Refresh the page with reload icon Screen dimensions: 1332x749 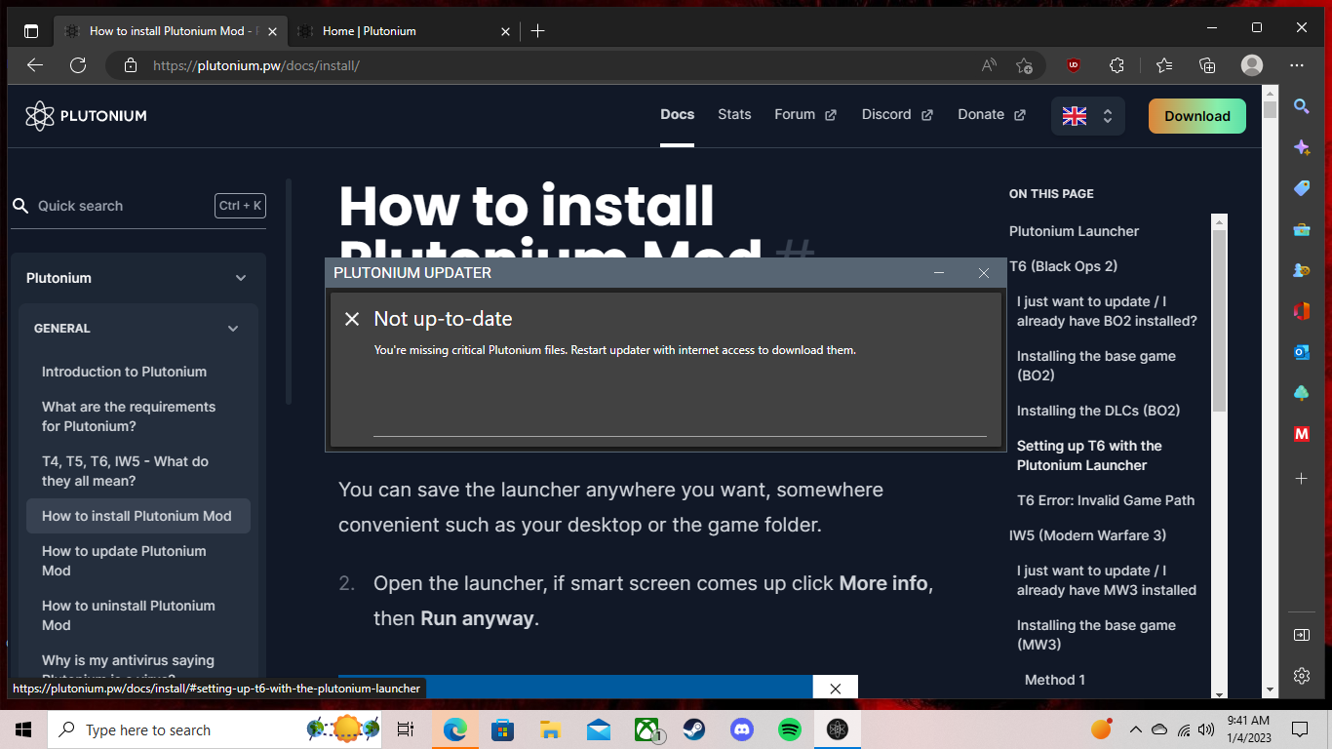79,65
